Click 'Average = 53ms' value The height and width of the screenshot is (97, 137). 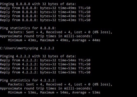click(x=86, y=92)
